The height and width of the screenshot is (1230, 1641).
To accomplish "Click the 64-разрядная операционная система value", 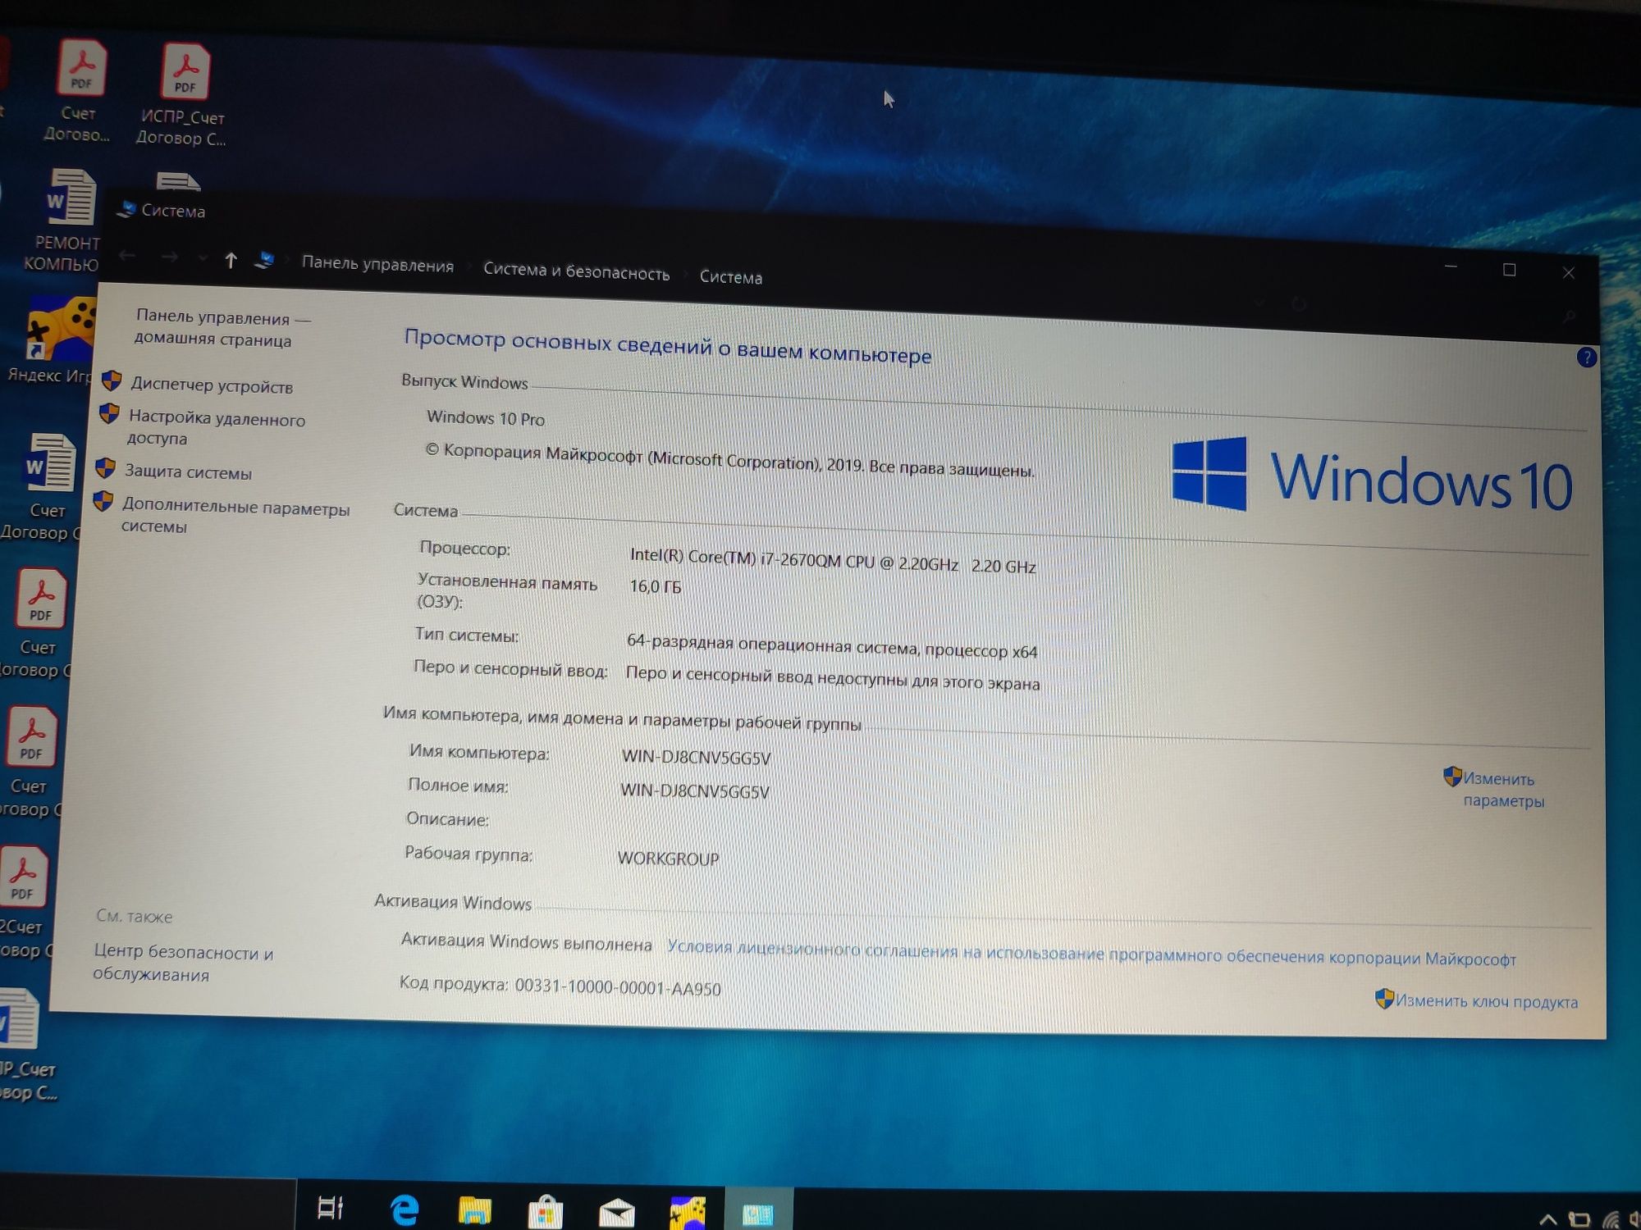I will [x=831, y=646].
